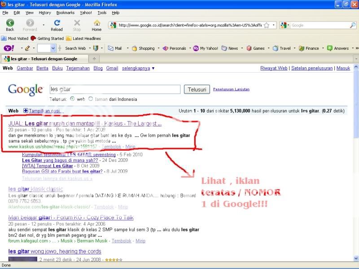Open Yahoo Travel toolbar icon
The height and width of the screenshot is (269, 359).
(x=276, y=48)
